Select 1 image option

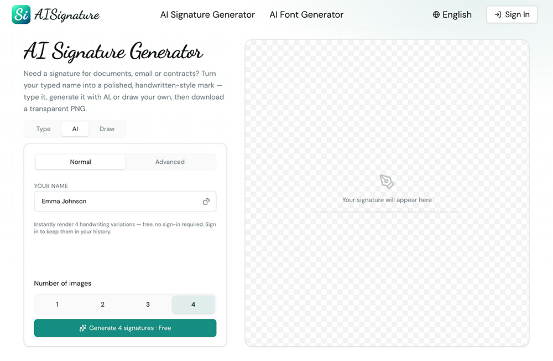coord(57,305)
